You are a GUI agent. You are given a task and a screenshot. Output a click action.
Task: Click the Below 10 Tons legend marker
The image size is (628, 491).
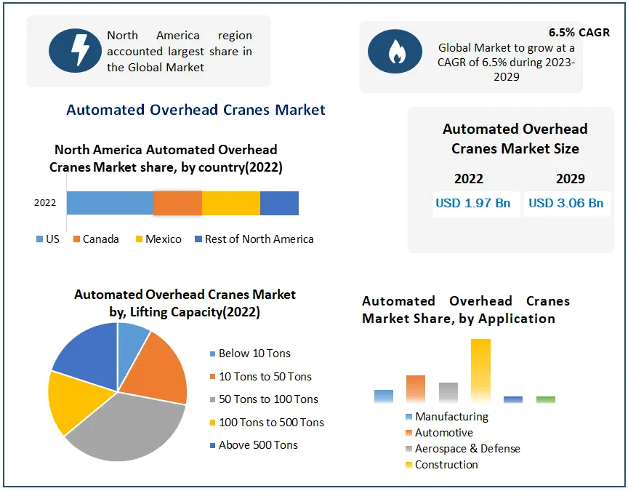[212, 354]
